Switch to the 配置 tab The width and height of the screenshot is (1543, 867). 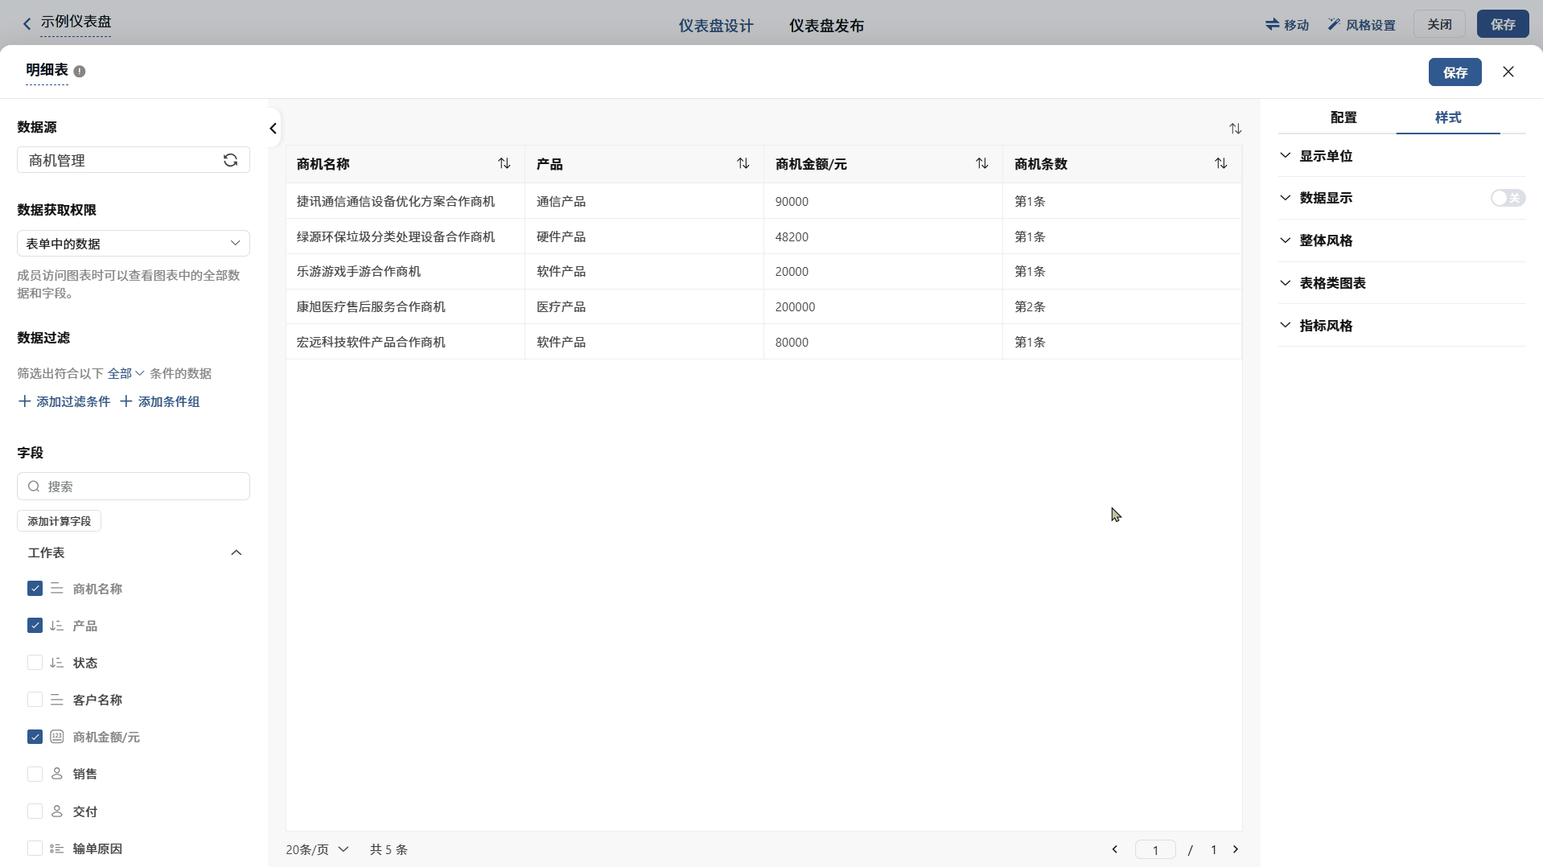(1343, 117)
